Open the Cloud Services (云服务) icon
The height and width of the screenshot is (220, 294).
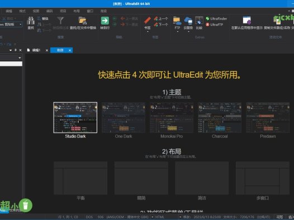pos(188,21)
